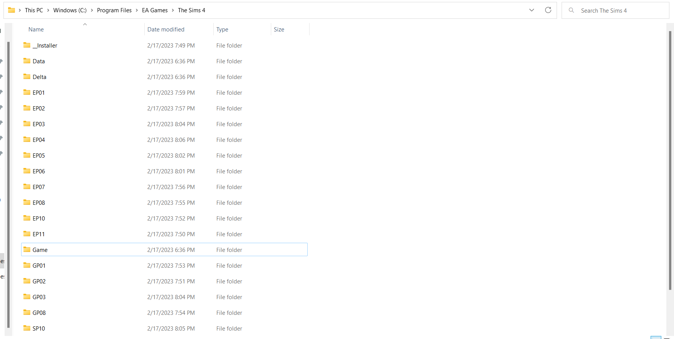Viewport: 674px width, 339px height.
Task: Expand chevron after Program Files breadcrumb
Action: click(137, 10)
